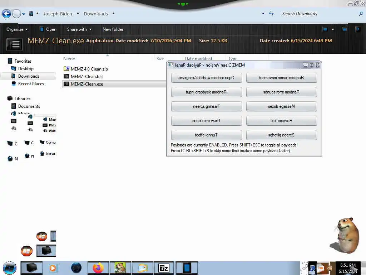This screenshot has height=275, width=366.
Task: Open 7-Zip from the taskbar
Action: [x=164, y=268]
